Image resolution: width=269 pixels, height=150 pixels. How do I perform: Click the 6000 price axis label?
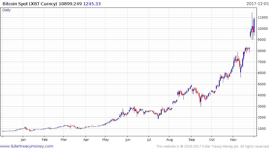[262, 73]
